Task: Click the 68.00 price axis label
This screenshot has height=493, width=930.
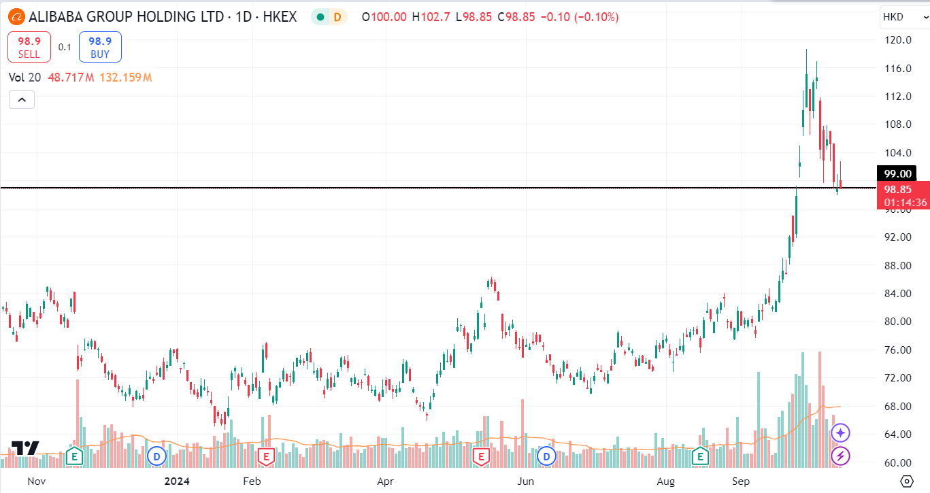Action: pos(899,407)
